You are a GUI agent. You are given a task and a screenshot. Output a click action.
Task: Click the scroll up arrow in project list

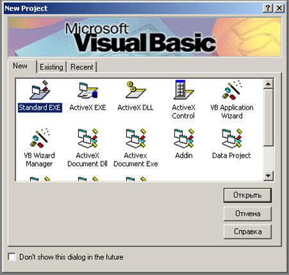pyautogui.click(x=268, y=84)
